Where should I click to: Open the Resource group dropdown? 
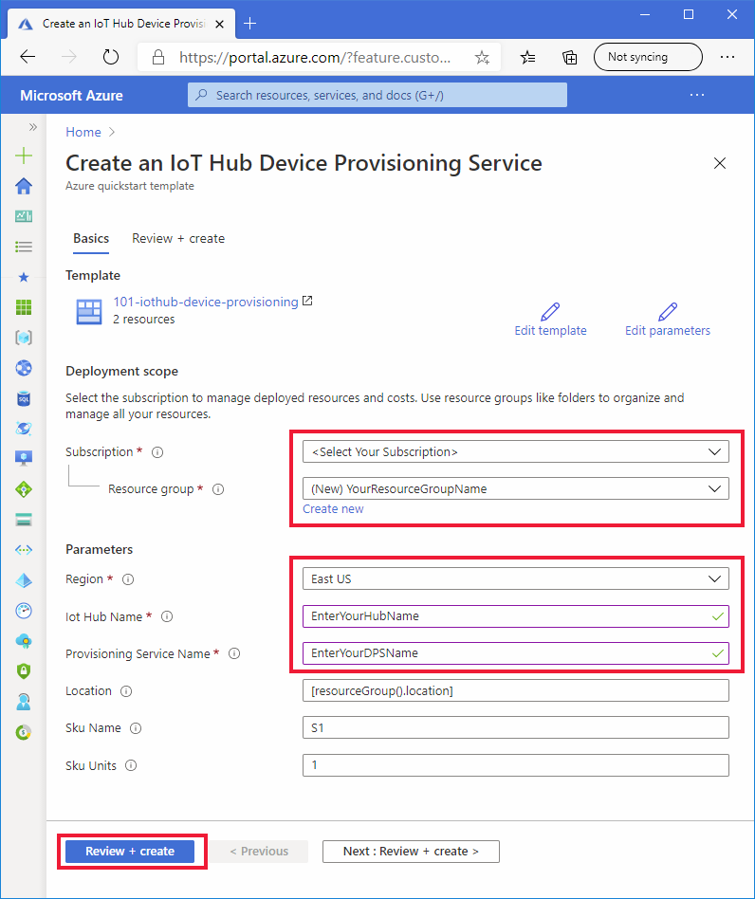[x=515, y=488]
